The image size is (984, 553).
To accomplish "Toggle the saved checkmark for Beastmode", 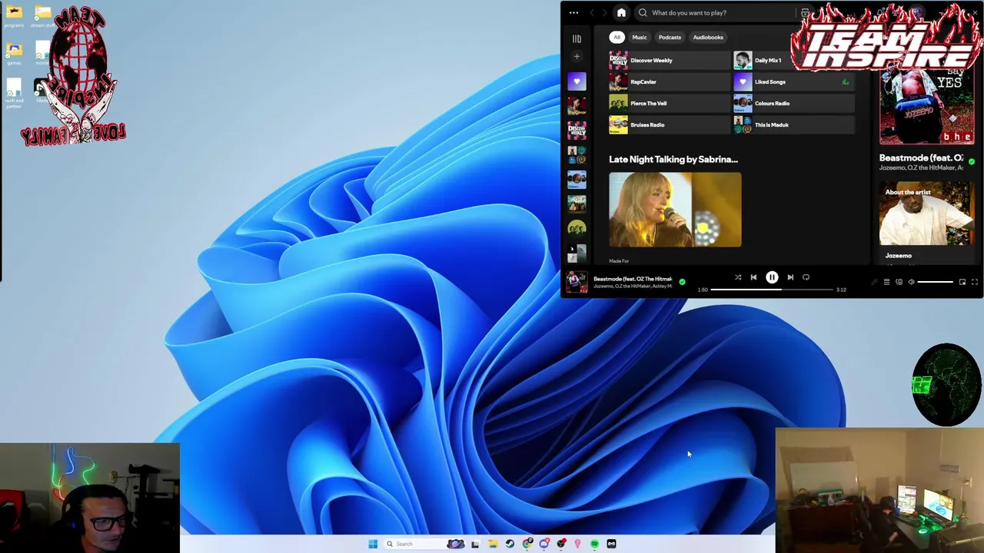I will point(682,282).
